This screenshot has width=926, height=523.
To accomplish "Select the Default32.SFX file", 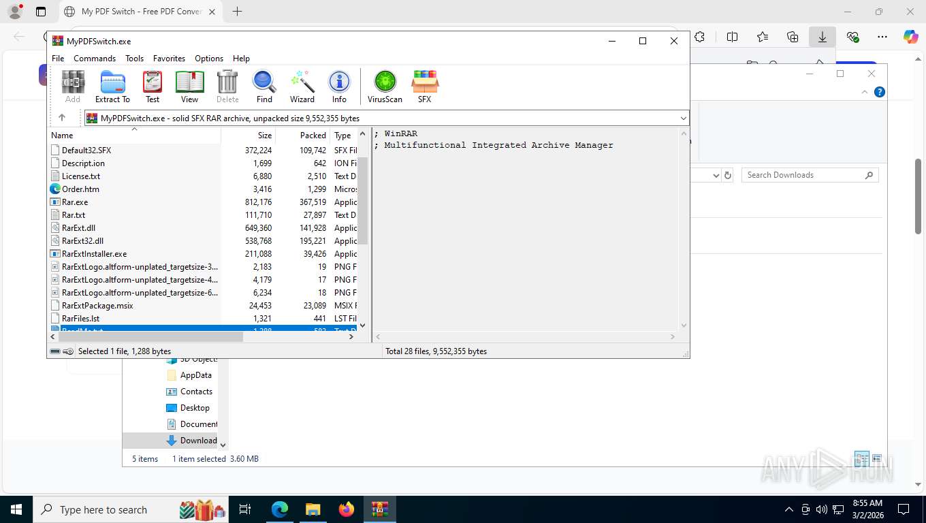I will [86, 150].
